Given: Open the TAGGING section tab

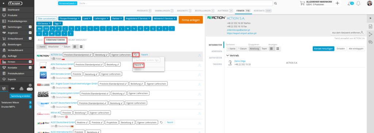Looking at the screenshot, I should pyautogui.click(x=218, y=64).
